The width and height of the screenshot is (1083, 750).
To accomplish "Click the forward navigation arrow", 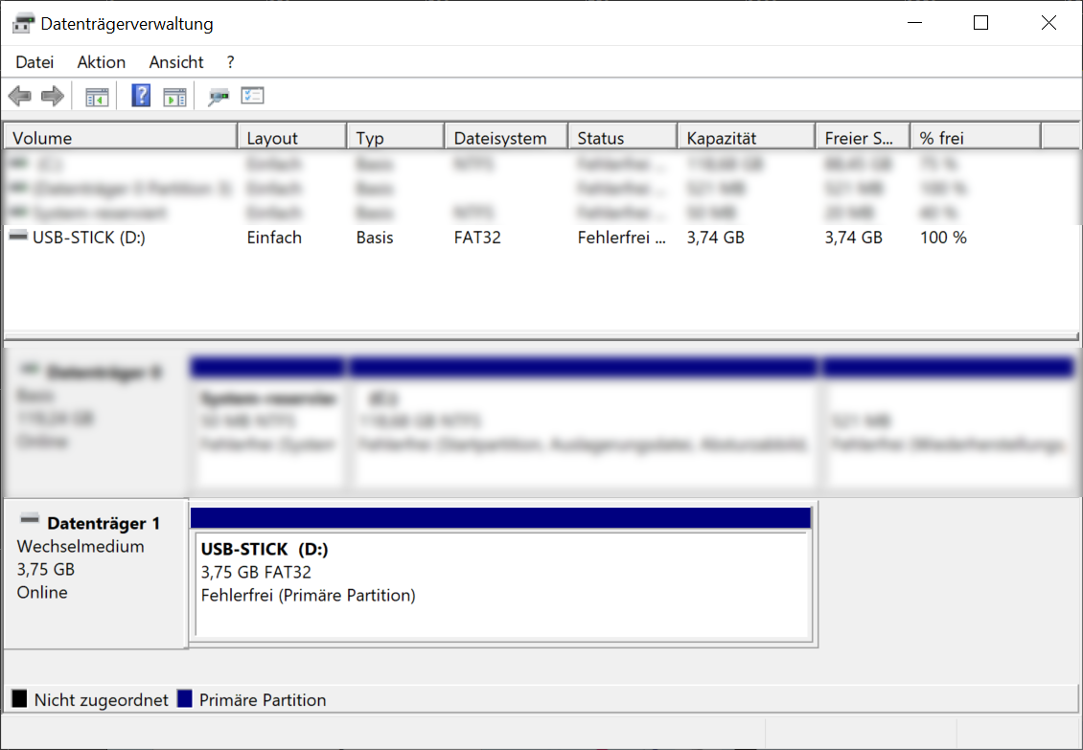I will pyautogui.click(x=52, y=95).
